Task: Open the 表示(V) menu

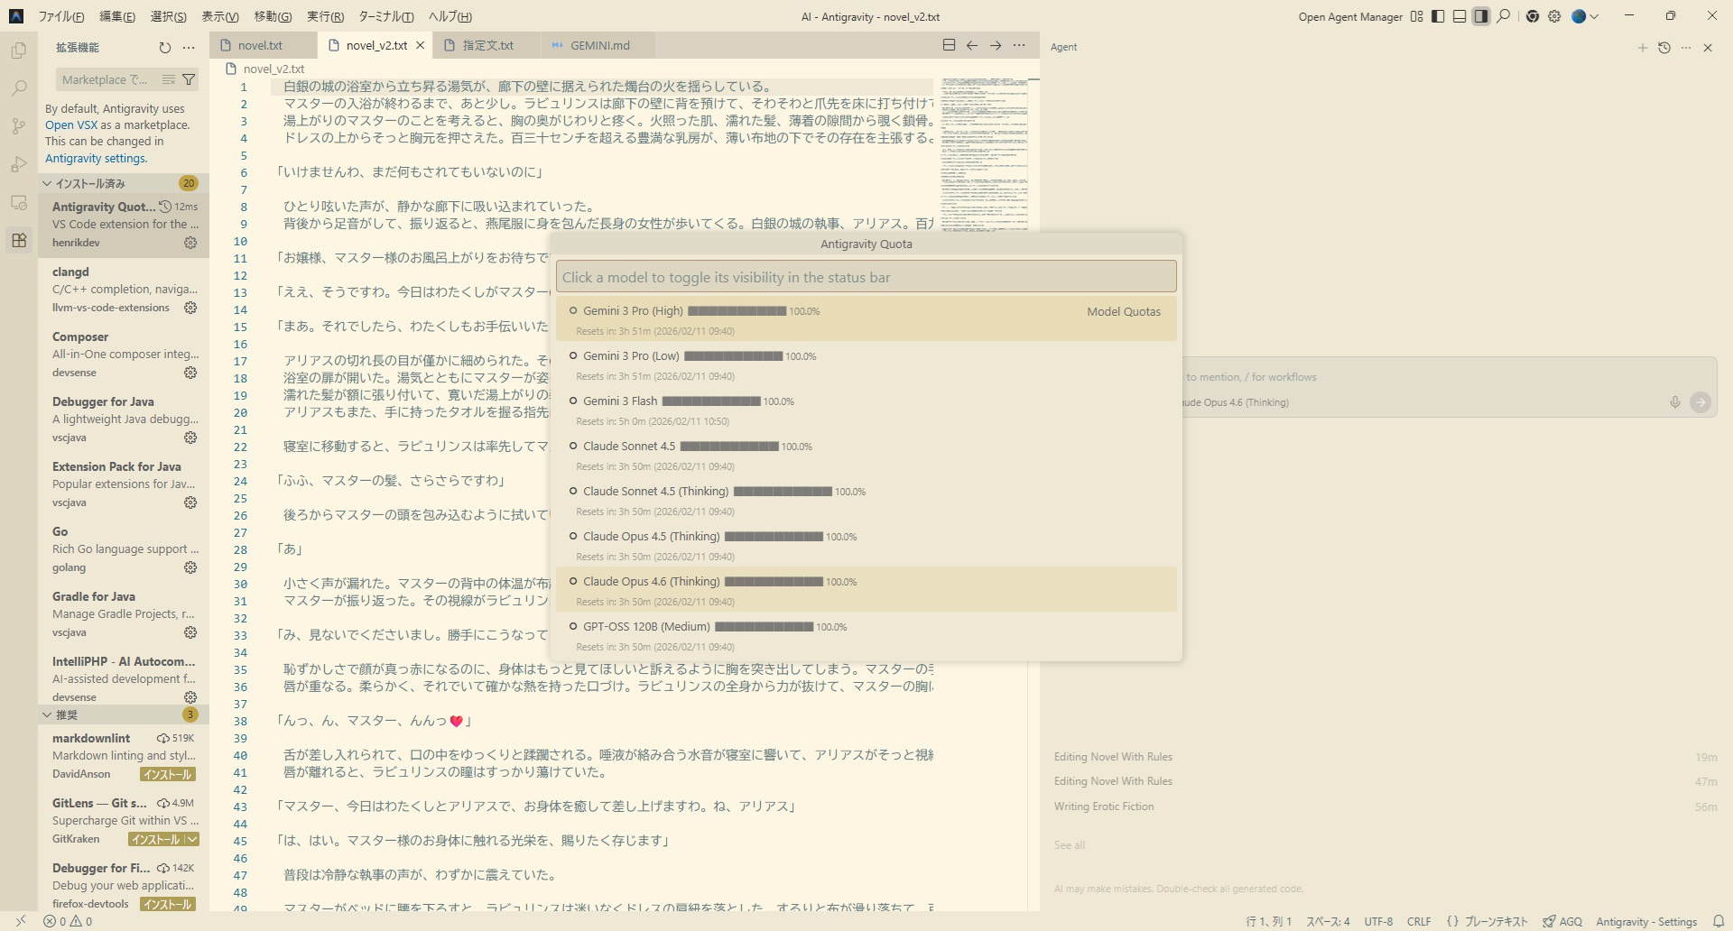Action: pos(219,16)
